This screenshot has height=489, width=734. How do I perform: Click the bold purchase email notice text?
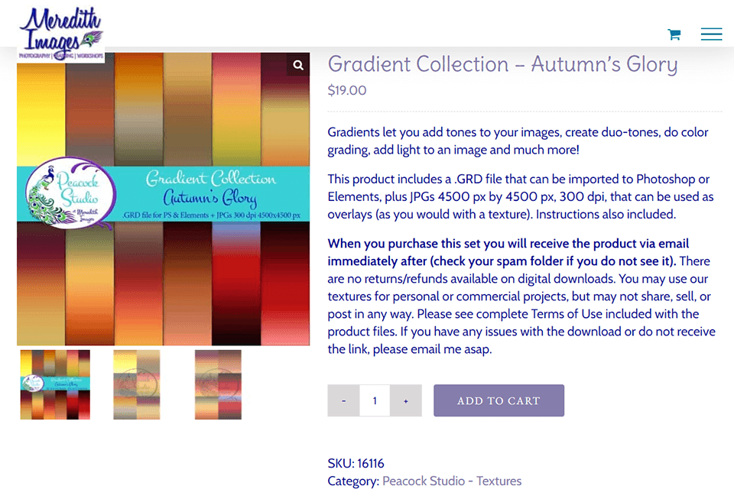508,251
